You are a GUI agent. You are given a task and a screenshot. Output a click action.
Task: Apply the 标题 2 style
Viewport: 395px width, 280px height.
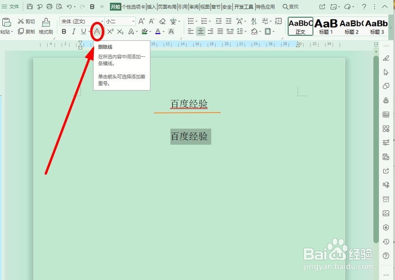(x=352, y=26)
